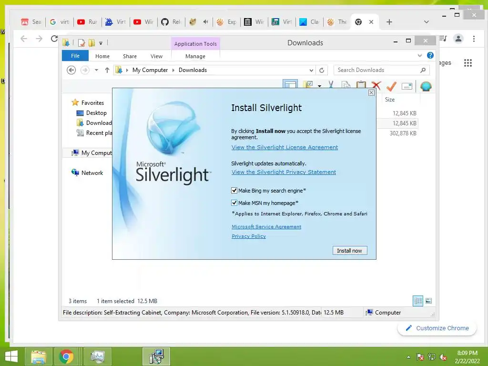
Task: Open the Chrome tab search dropdown chevron
Action: click(x=427, y=22)
